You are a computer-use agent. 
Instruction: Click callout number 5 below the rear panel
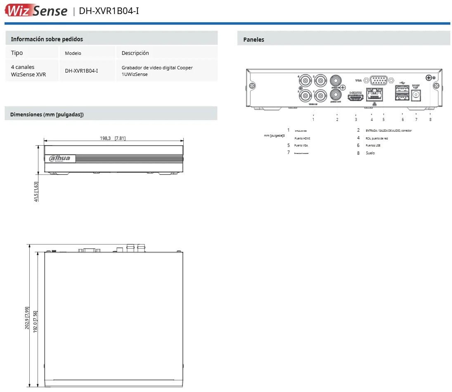pyautogui.click(x=383, y=119)
